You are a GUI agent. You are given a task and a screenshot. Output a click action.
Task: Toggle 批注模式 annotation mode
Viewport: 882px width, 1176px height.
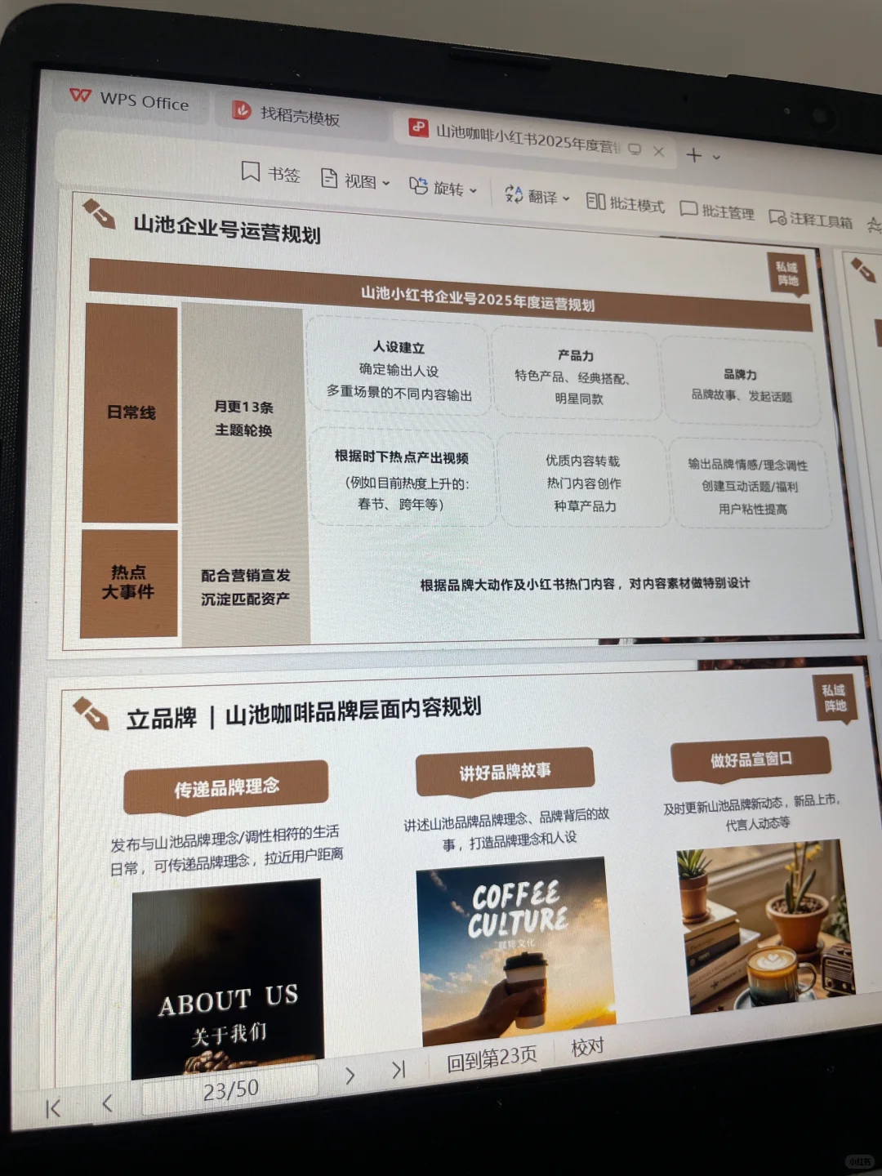coord(626,204)
